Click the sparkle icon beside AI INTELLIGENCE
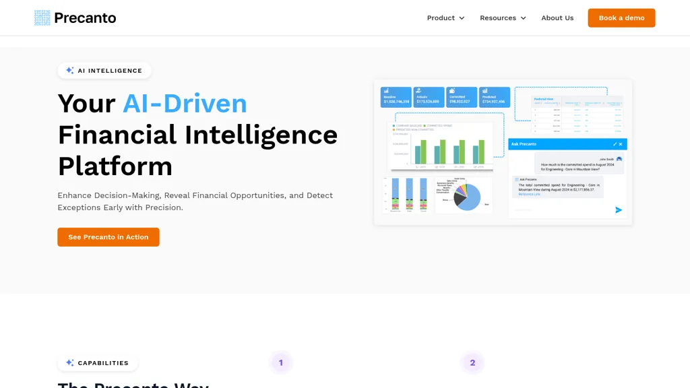The height and width of the screenshot is (388, 690). coord(69,70)
